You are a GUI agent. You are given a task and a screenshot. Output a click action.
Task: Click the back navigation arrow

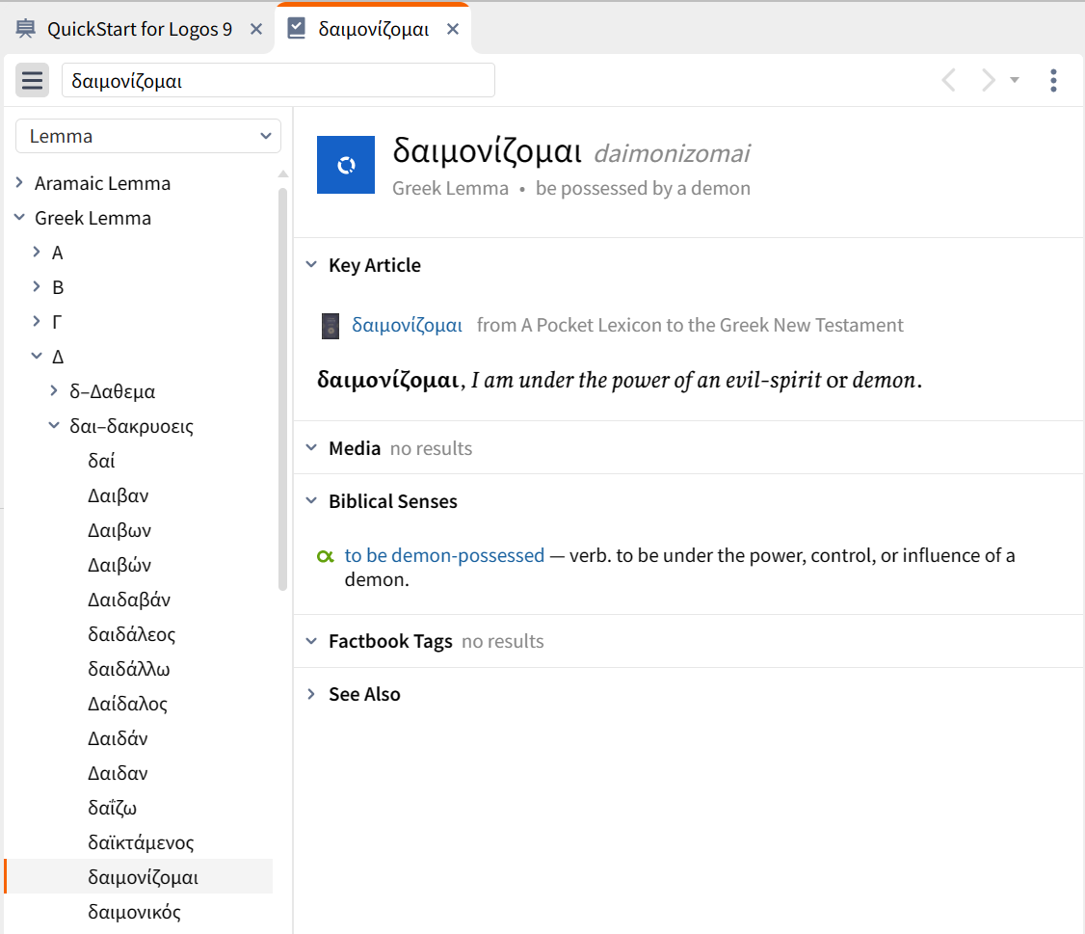pyautogui.click(x=948, y=81)
